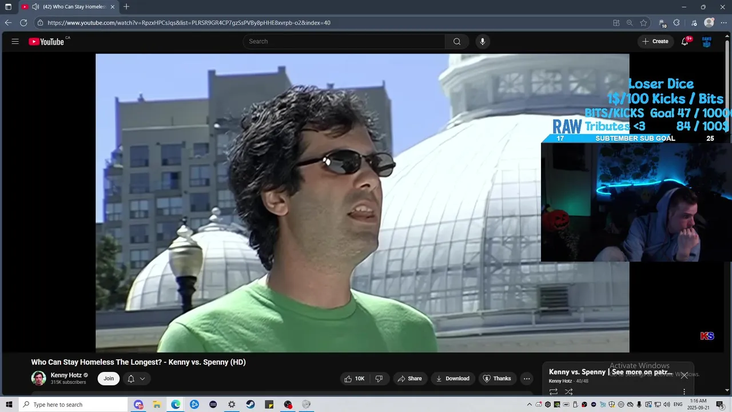Send Thanks to the creator
Image resolution: width=732 pixels, height=412 pixels.
[497, 378]
